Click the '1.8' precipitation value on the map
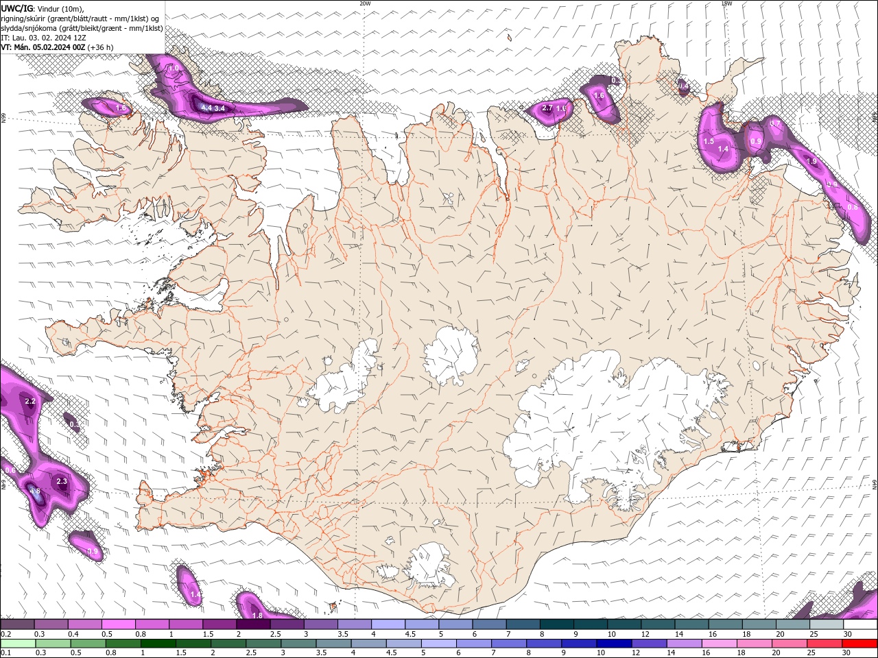The height and width of the screenshot is (658, 878). coord(258,616)
